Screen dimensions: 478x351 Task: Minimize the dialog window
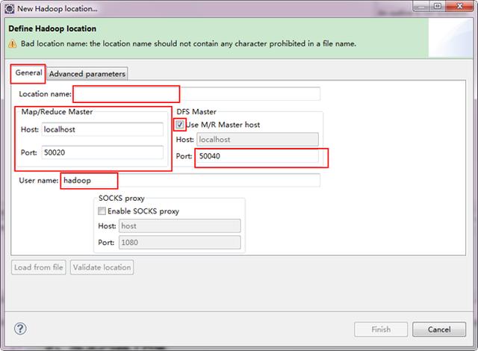pos(421,6)
